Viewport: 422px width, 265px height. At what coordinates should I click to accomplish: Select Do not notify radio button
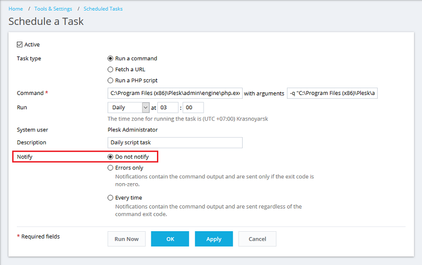110,157
